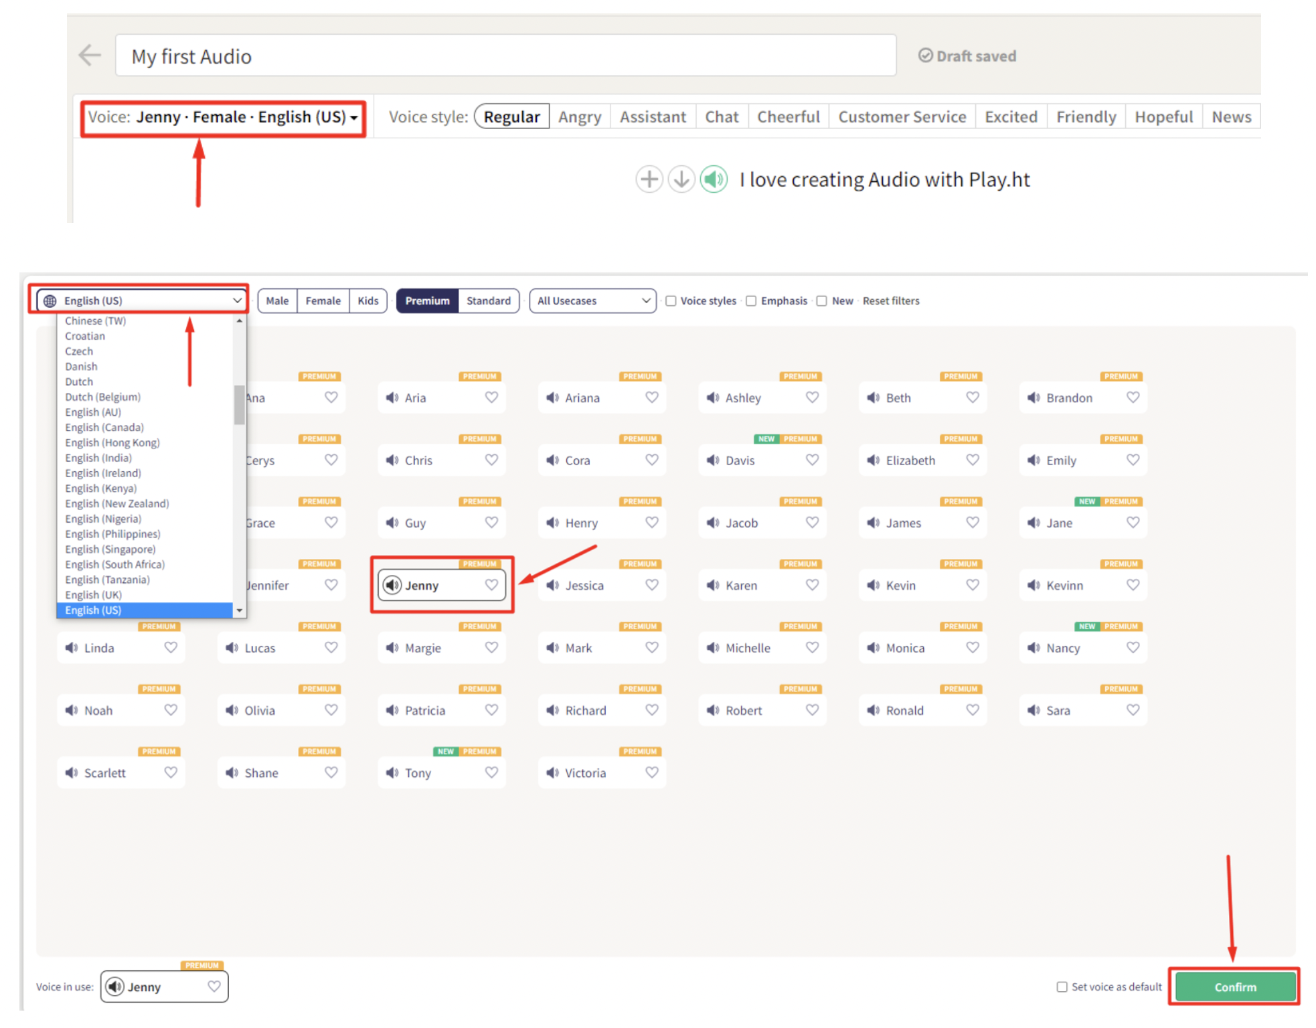Click the Reset filters link
The height and width of the screenshot is (1028, 1316).
click(x=890, y=301)
